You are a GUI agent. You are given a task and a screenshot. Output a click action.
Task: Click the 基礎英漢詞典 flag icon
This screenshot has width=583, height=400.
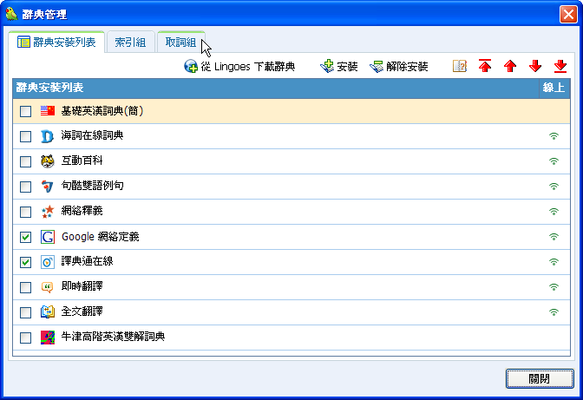pyautogui.click(x=48, y=111)
